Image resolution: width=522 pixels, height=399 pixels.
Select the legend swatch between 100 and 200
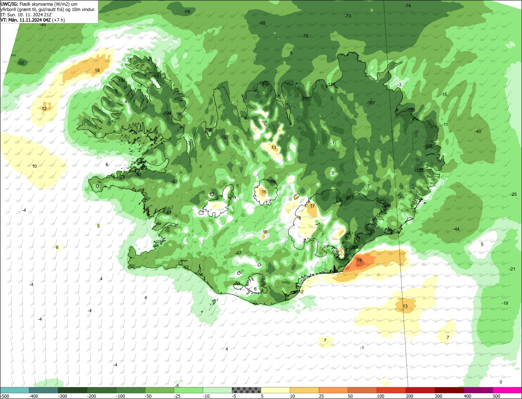[x=391, y=390]
